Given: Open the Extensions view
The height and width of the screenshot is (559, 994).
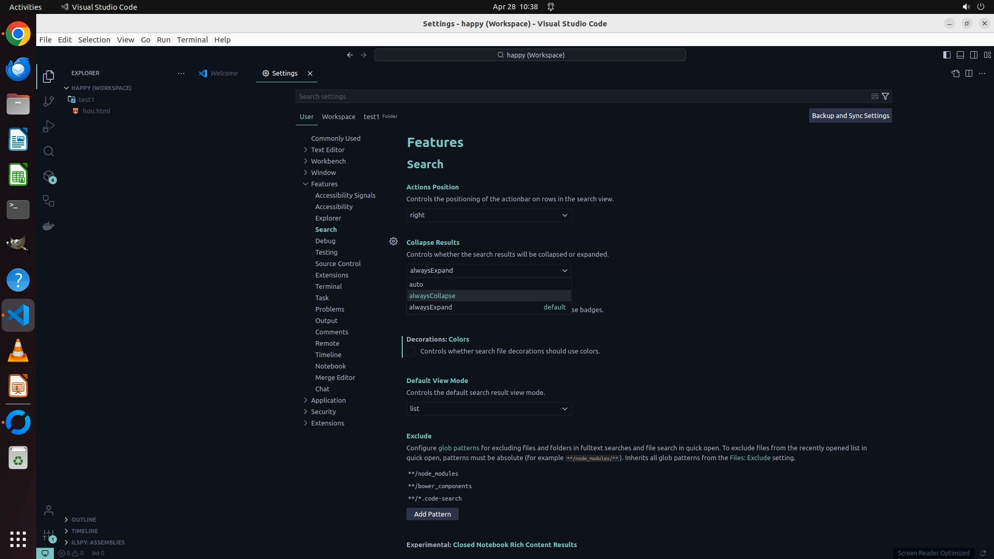Looking at the screenshot, I should point(49,176).
